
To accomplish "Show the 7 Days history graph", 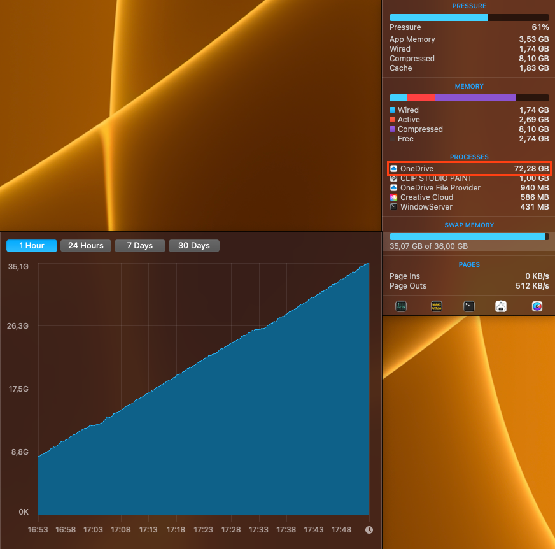I will click(140, 246).
